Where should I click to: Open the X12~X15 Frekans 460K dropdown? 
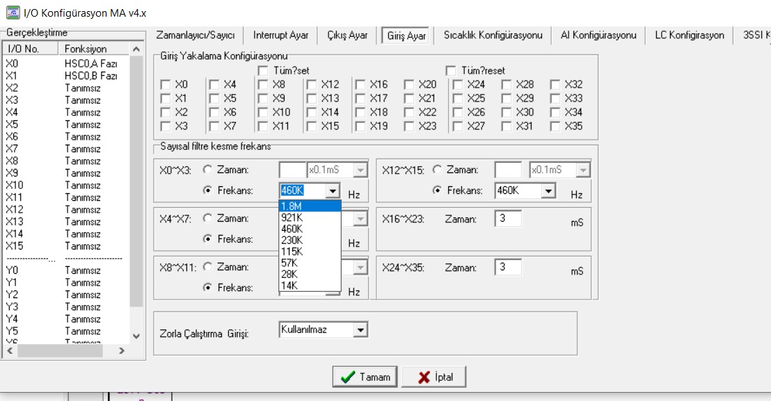pyautogui.click(x=549, y=190)
